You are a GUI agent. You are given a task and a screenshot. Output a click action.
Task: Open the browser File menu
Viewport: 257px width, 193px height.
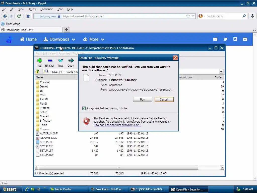[x=4, y=9]
